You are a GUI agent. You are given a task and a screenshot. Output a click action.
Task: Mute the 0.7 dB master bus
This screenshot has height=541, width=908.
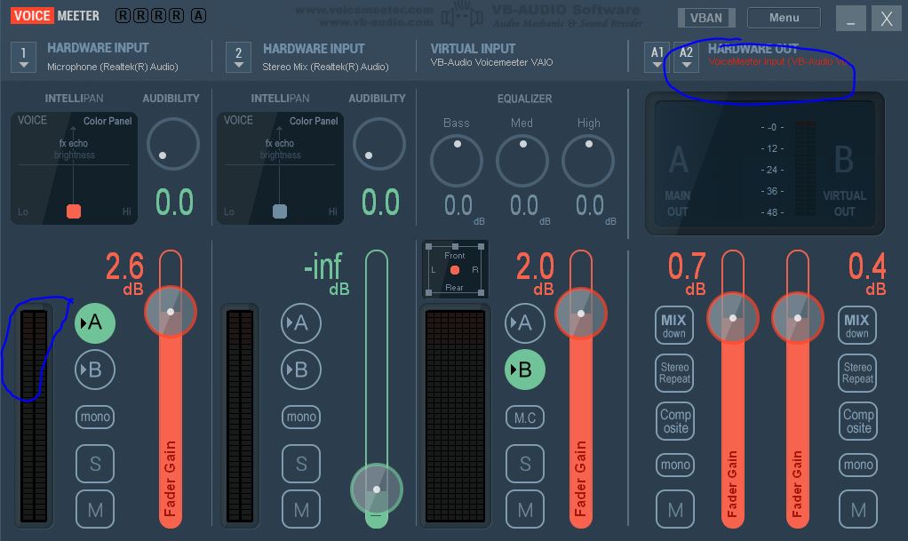click(675, 510)
